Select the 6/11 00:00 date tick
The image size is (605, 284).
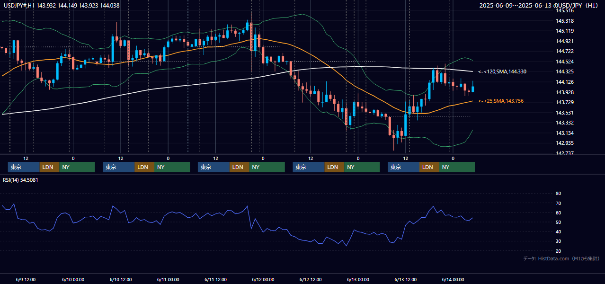(168, 279)
